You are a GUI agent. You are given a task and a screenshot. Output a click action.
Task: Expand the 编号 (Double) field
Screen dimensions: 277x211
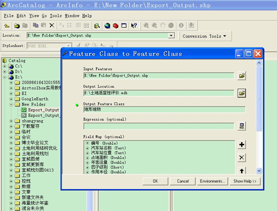pyautogui.click(x=87, y=143)
